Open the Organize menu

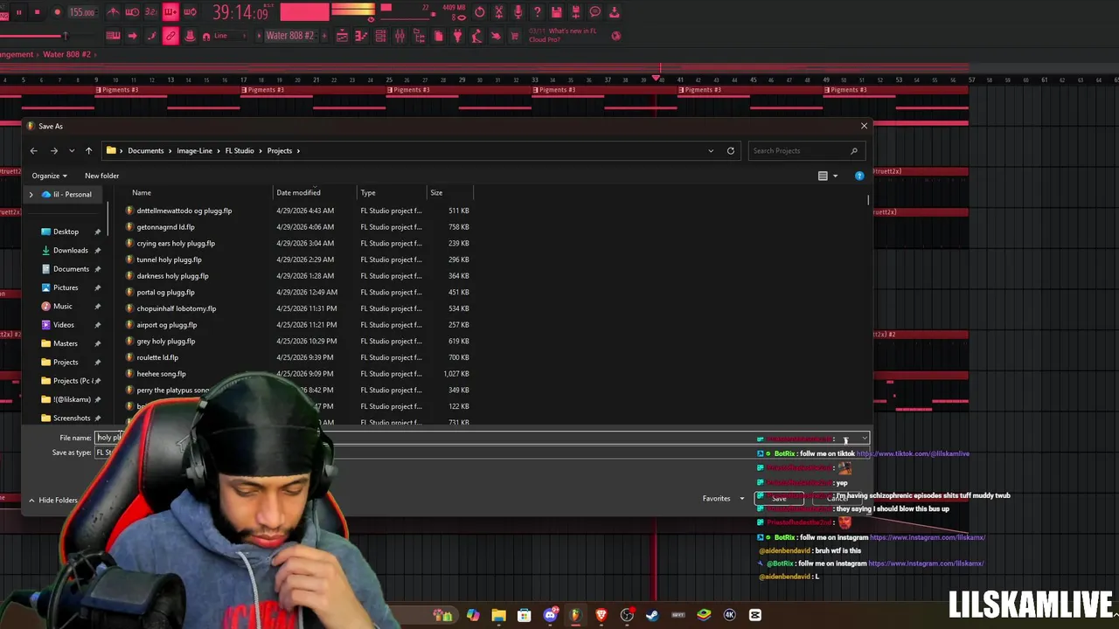pos(49,176)
